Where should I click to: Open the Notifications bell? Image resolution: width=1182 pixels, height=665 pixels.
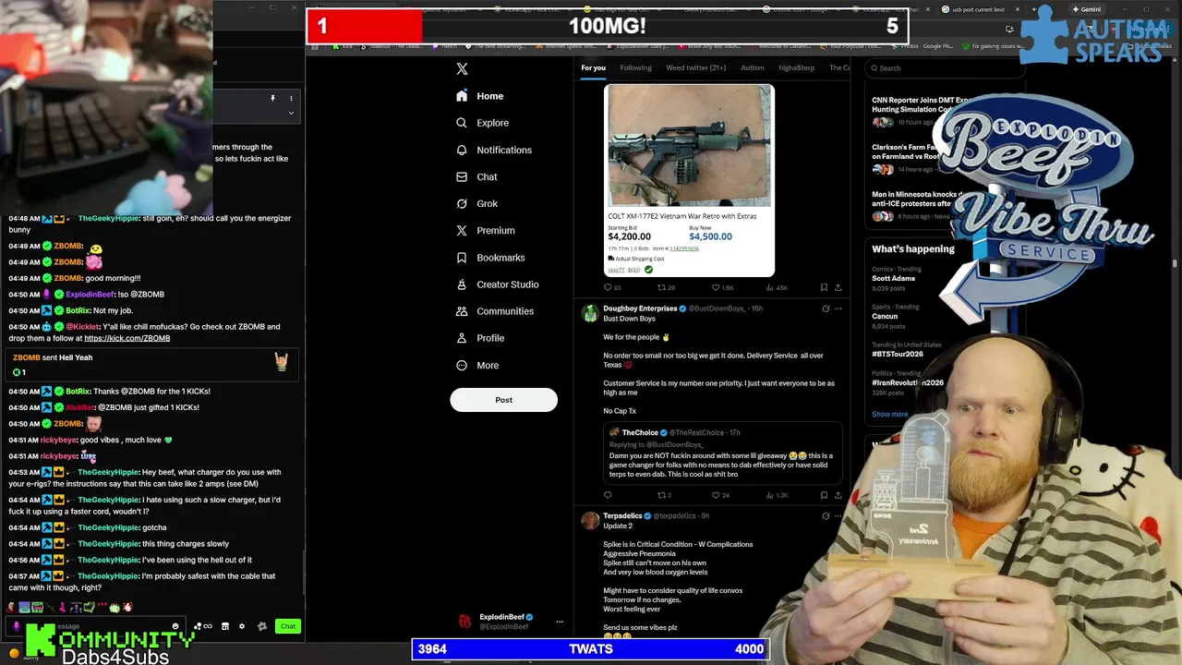point(462,150)
